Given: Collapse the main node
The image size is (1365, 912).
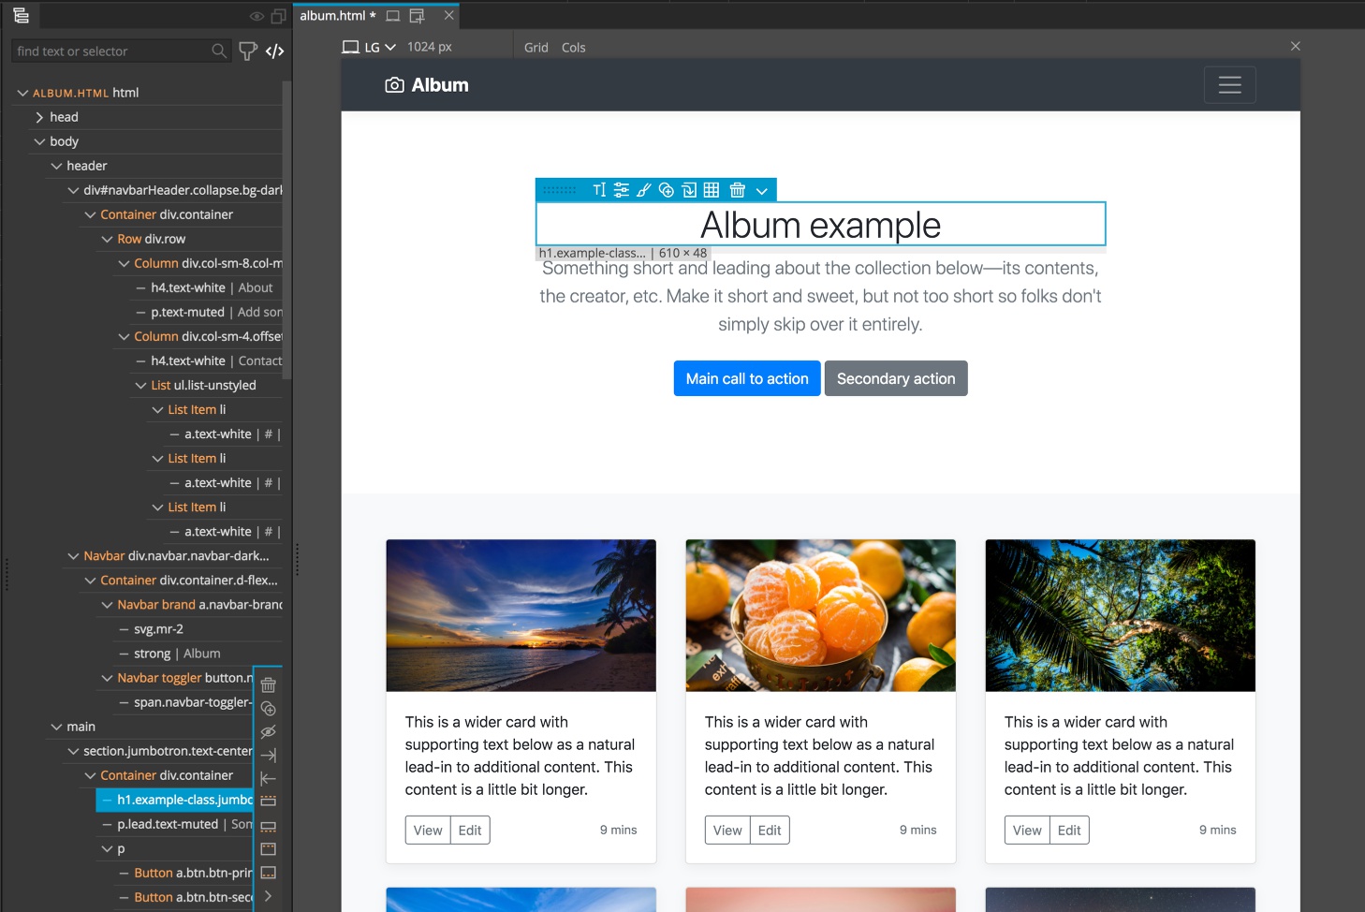Looking at the screenshot, I should coord(56,727).
